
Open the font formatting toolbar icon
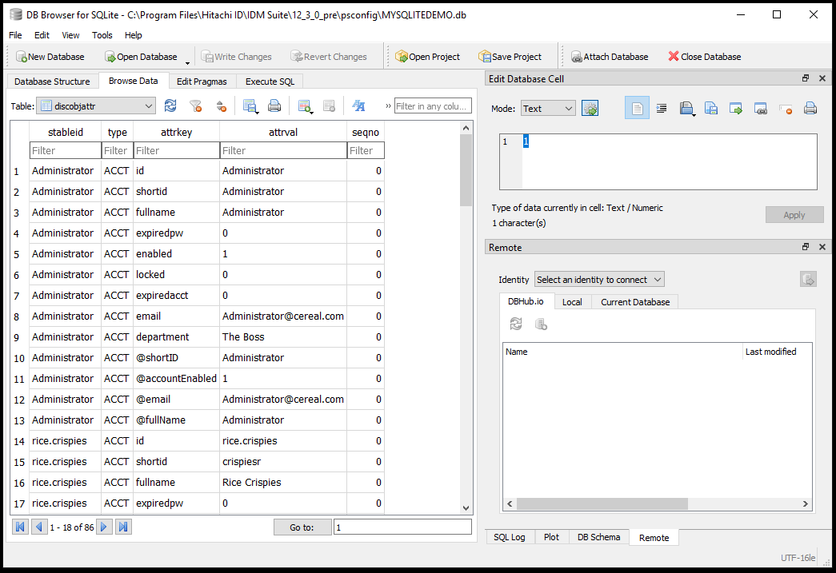click(x=358, y=105)
